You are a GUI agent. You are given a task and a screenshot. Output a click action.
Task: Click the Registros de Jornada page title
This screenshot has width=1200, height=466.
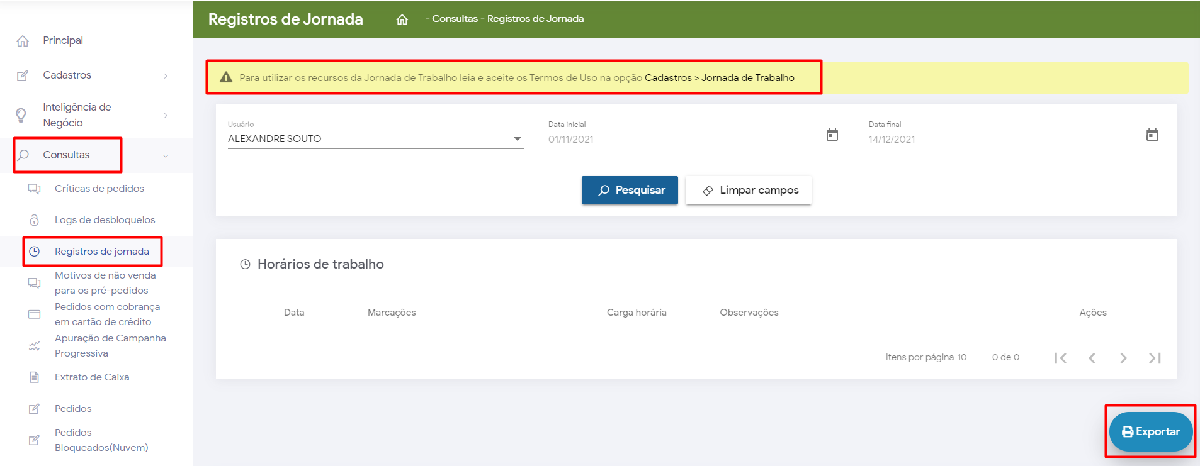[286, 19]
